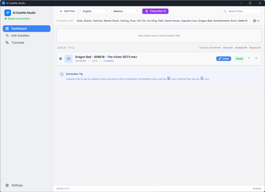Open the Translate section
The width and height of the screenshot is (265, 192).
(x=18, y=43)
